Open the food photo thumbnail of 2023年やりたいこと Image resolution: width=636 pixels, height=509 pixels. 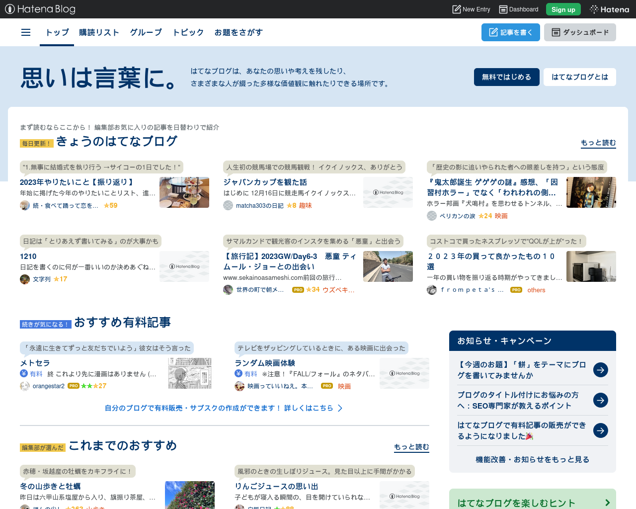[184, 192]
